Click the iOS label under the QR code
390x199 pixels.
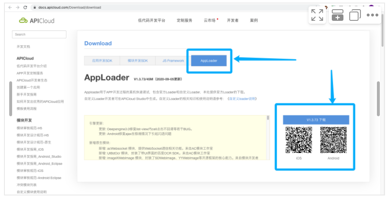point(299,158)
